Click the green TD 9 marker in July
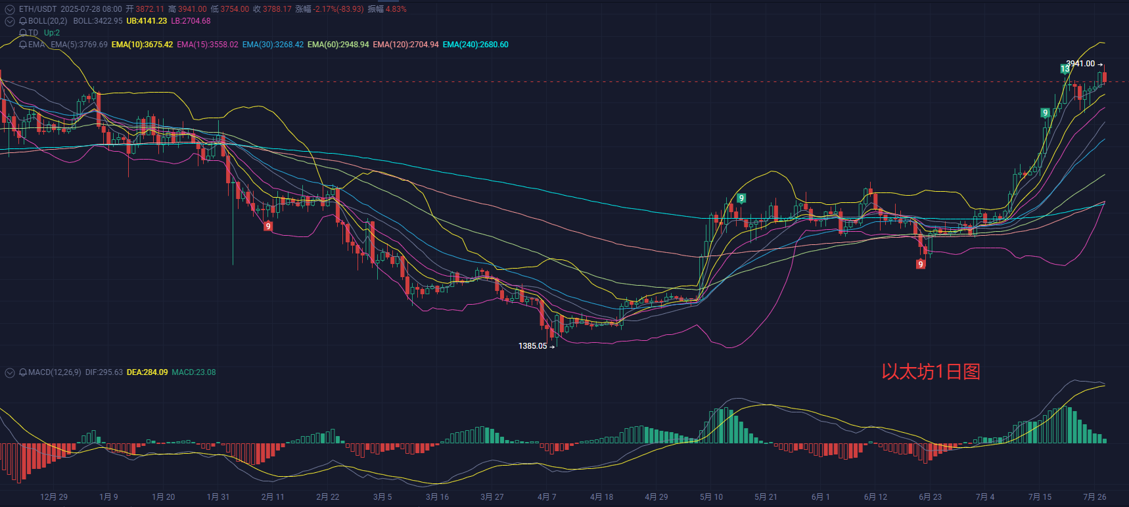The width and height of the screenshot is (1129, 507). point(1045,113)
